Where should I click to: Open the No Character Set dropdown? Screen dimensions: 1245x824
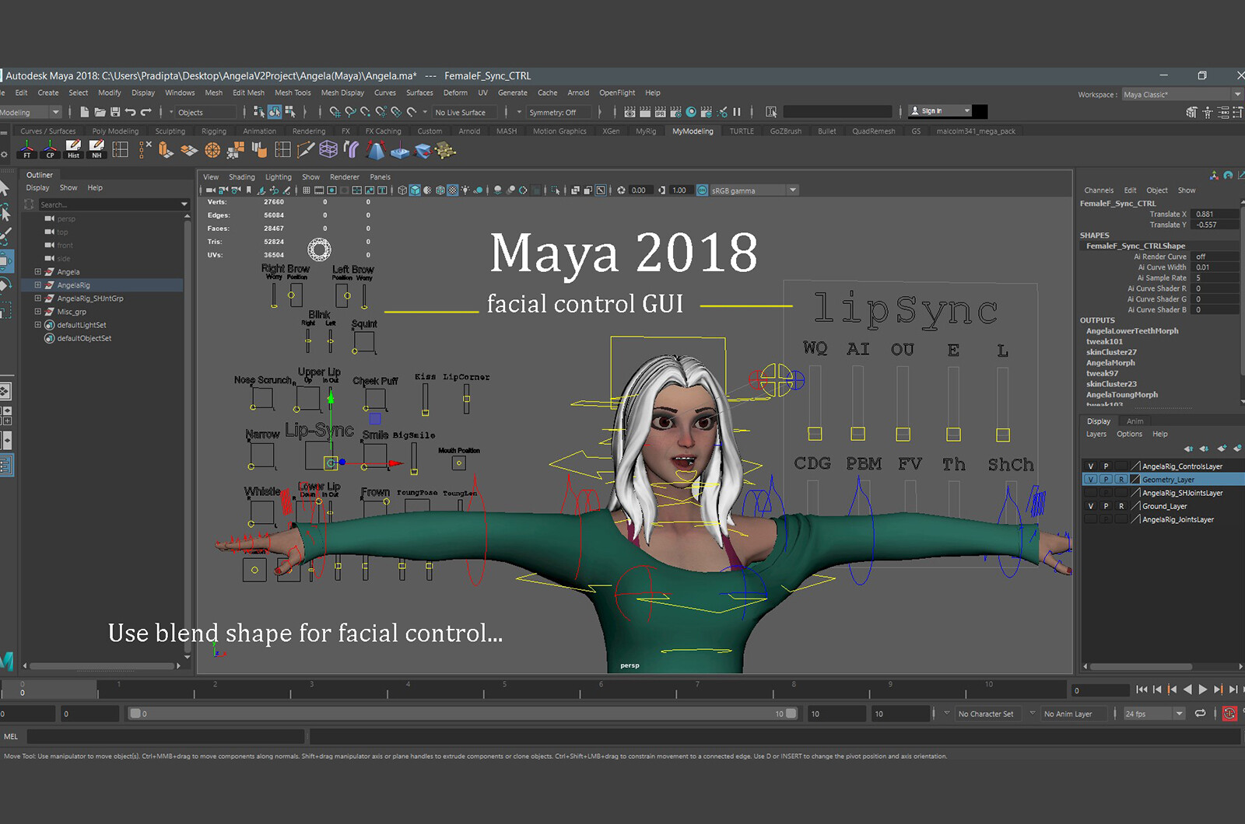coord(987,713)
